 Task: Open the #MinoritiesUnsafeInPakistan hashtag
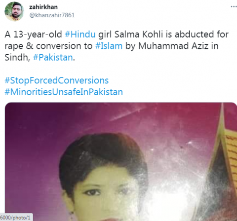[64, 92]
